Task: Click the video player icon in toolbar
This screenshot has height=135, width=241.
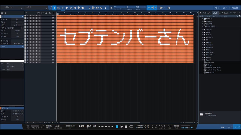Action: click(x=169, y=8)
